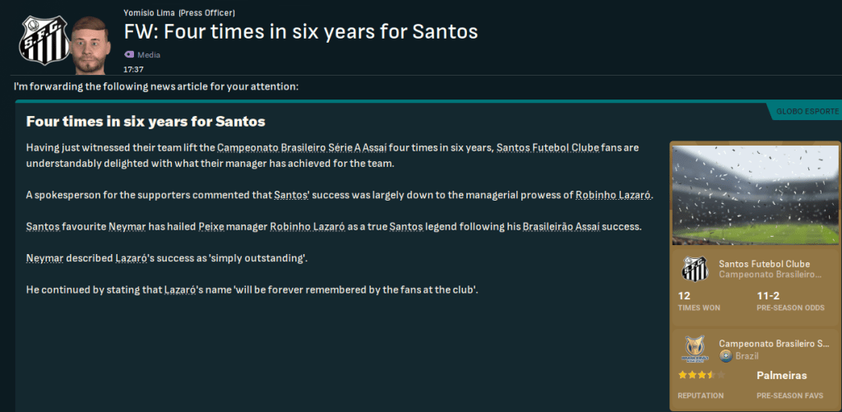
Task: Open Santos Futebol Clube in the side card
Action: tap(765, 264)
